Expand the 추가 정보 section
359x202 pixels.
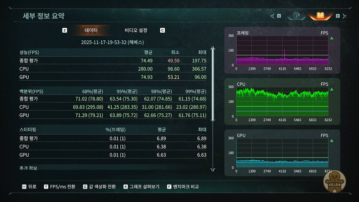pos(28,168)
